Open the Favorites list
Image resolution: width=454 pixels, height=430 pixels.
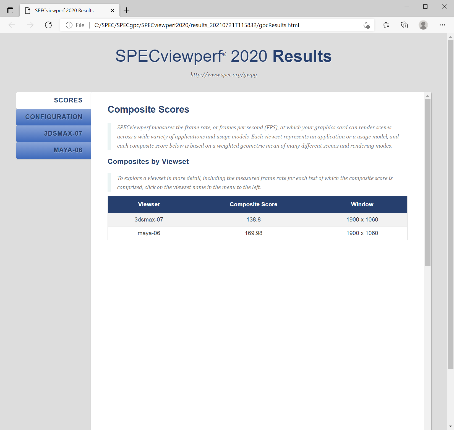pos(386,25)
